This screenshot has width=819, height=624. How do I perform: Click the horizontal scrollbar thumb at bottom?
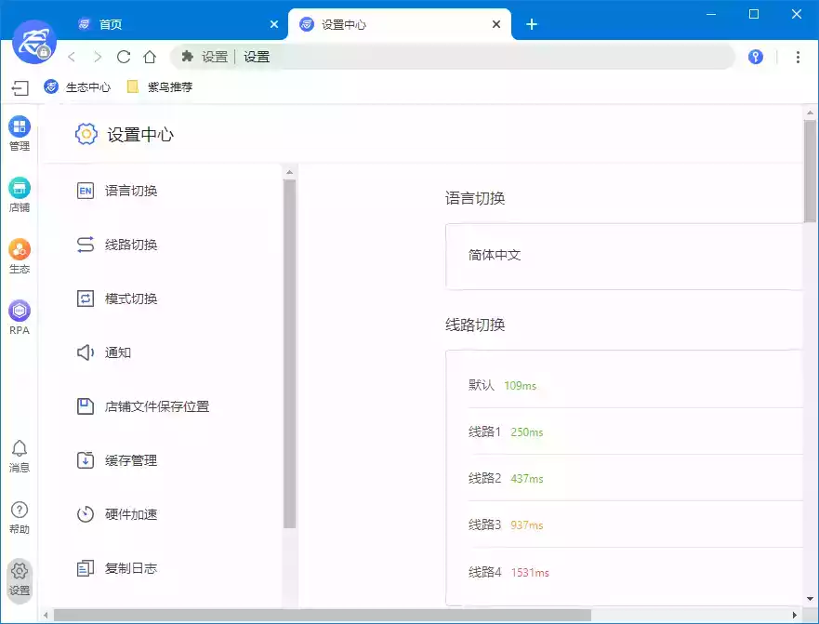(x=323, y=615)
